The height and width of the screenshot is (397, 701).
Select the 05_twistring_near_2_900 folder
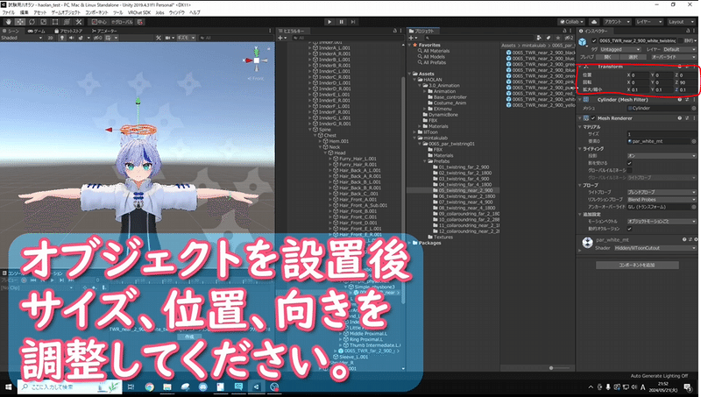(465, 190)
